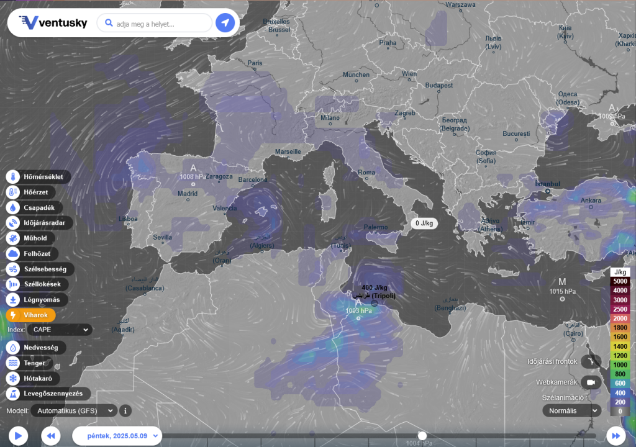The image size is (636, 447).
Task: Open the date picker péntek, 2025.05.09
Action: click(117, 435)
